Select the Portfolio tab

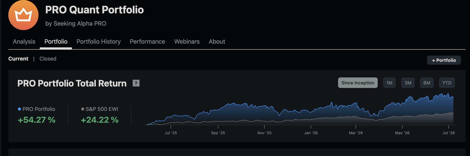[56, 42]
